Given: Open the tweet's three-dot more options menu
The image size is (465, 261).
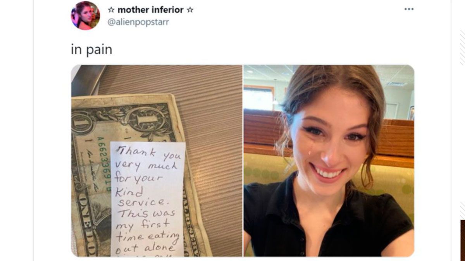Looking at the screenshot, I should [409, 9].
